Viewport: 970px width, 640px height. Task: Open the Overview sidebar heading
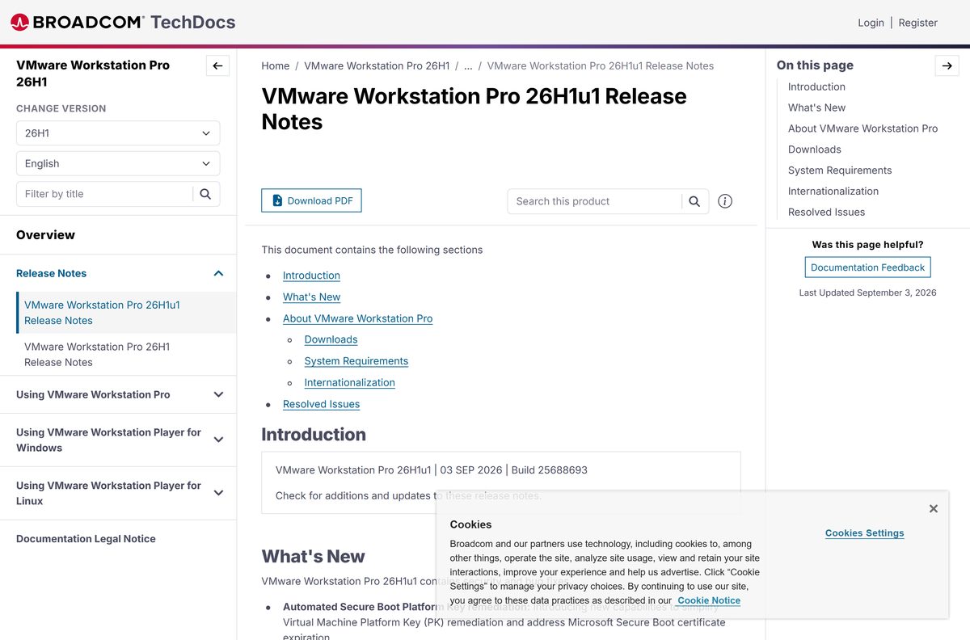click(x=45, y=235)
